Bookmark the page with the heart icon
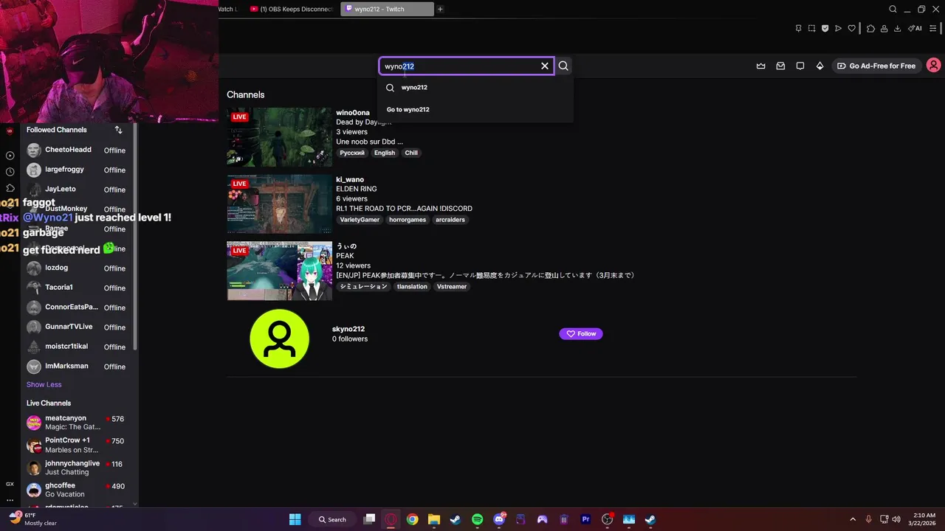 (851, 29)
